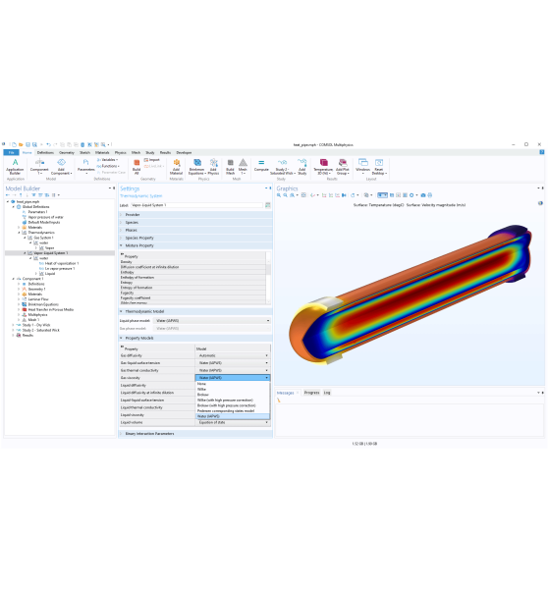Viewport: 548px width, 589px height.
Task: Click the Compute button in the ribbon
Action: (261, 165)
